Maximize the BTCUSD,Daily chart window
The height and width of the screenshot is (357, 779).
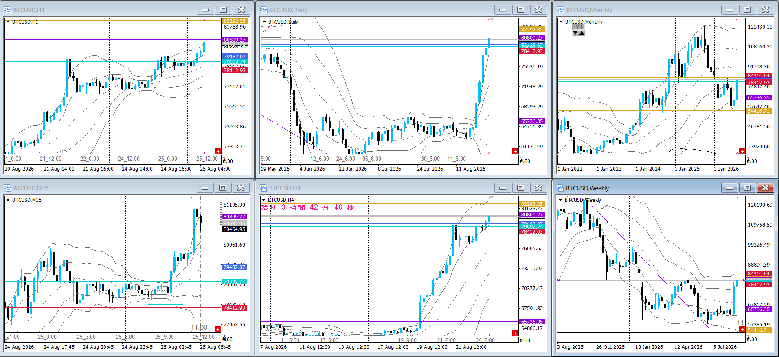(520, 10)
